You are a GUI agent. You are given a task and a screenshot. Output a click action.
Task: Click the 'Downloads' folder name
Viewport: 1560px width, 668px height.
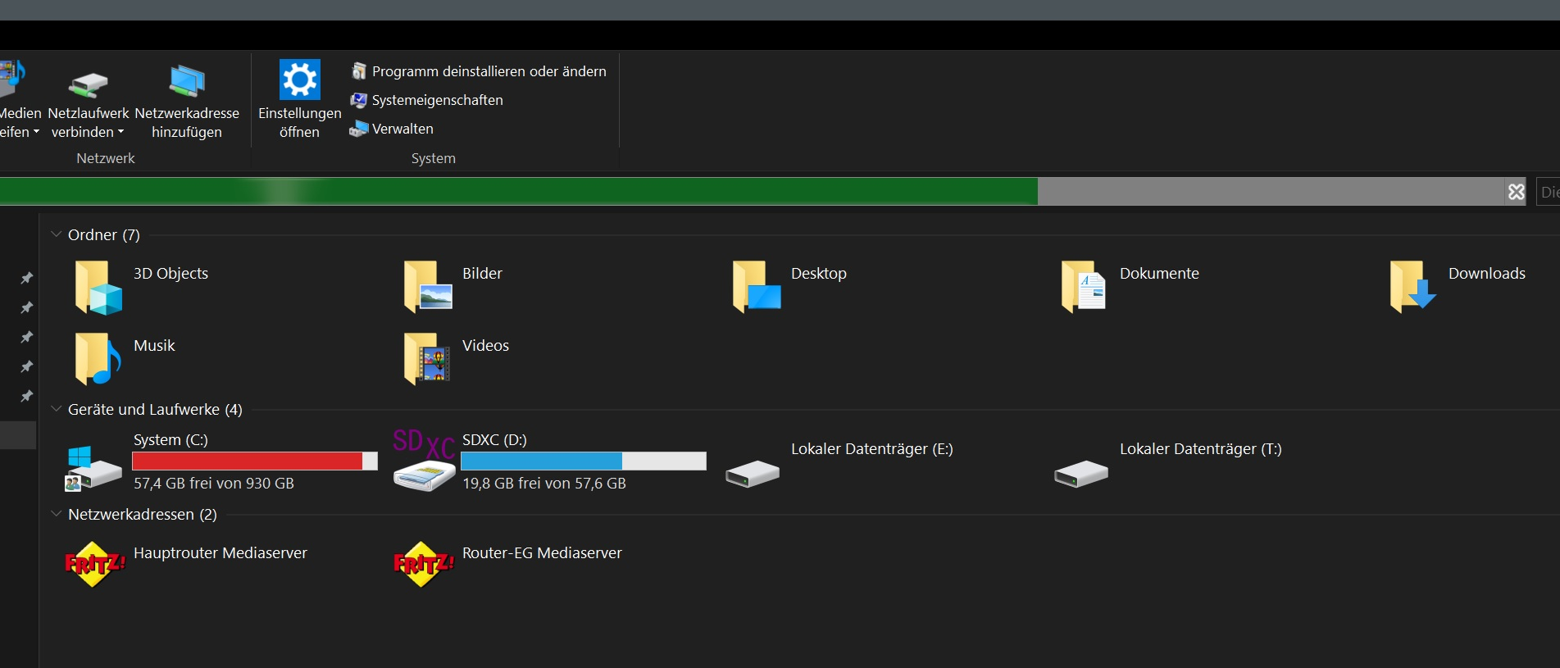click(x=1487, y=274)
